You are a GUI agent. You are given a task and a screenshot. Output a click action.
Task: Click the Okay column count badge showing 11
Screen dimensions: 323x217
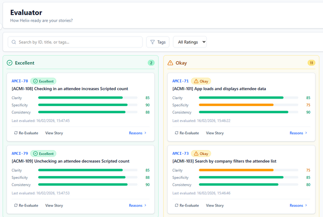[311, 63]
